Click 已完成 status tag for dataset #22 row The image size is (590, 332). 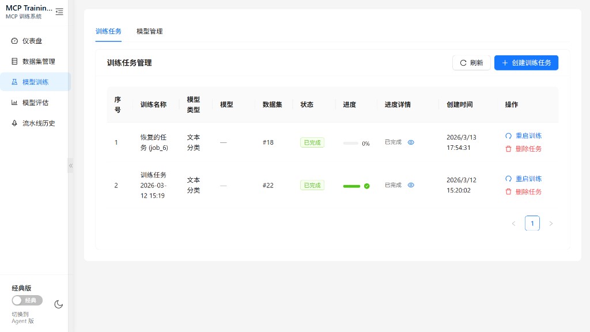(312, 185)
